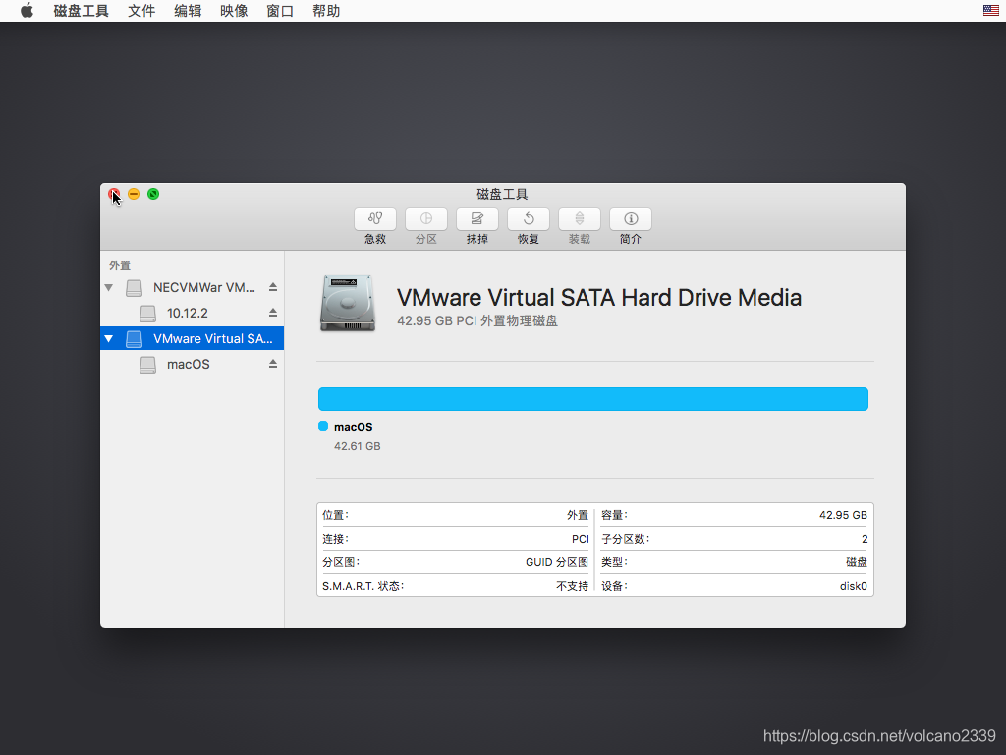
Task: Click the Partition (分区) toolbar button
Action: tap(426, 219)
